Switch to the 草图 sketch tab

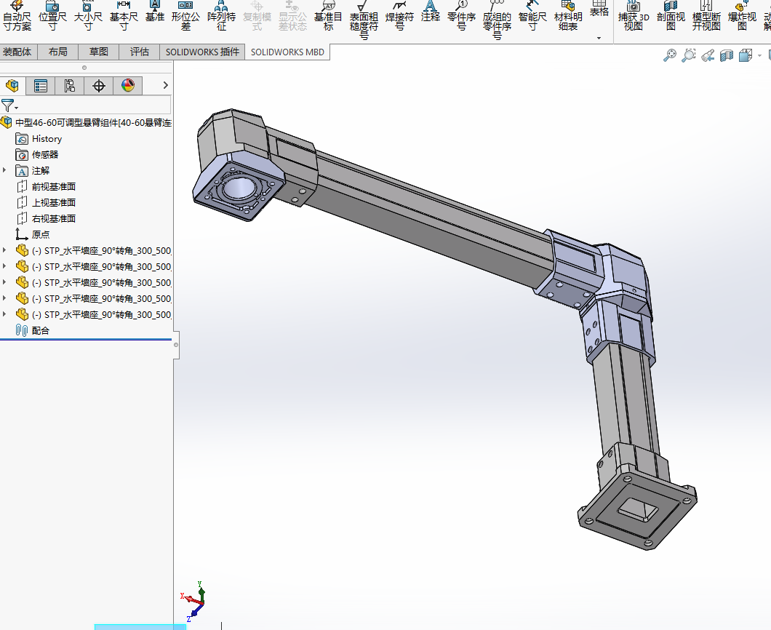(98, 52)
